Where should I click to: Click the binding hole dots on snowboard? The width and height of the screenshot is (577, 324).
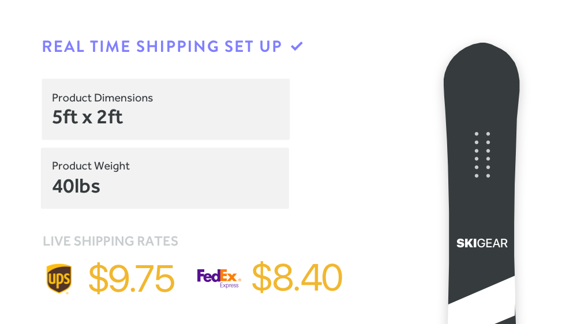[x=482, y=155]
